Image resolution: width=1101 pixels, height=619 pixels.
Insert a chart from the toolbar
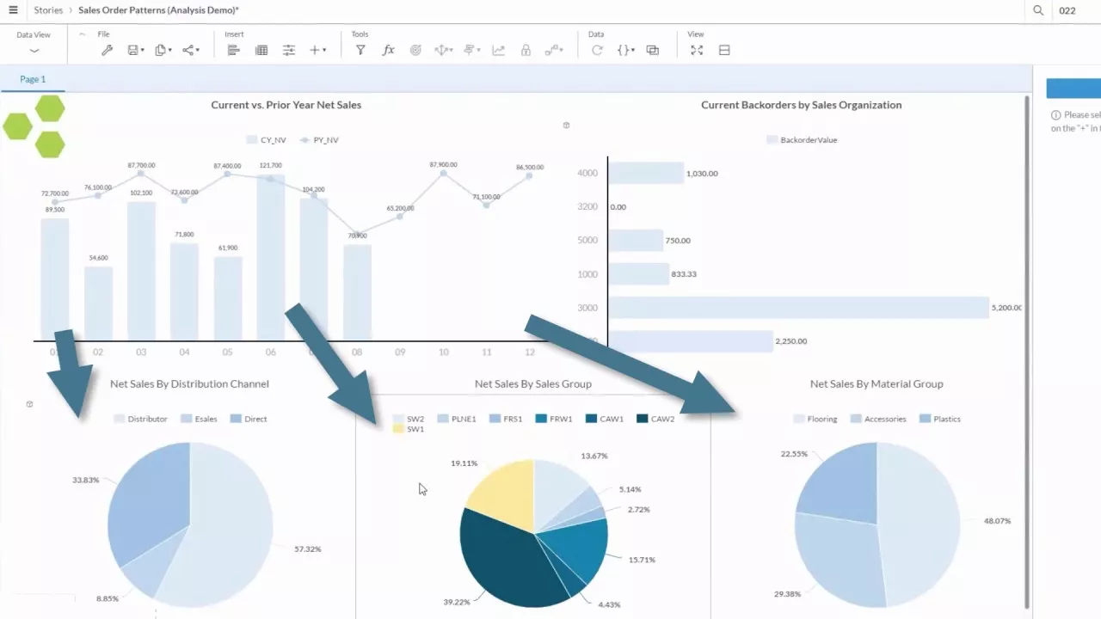[233, 51]
